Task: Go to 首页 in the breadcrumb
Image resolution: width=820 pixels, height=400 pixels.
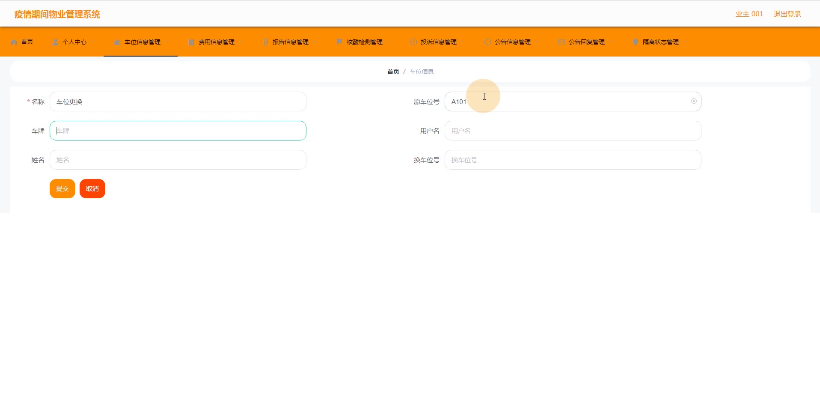Action: click(x=393, y=72)
